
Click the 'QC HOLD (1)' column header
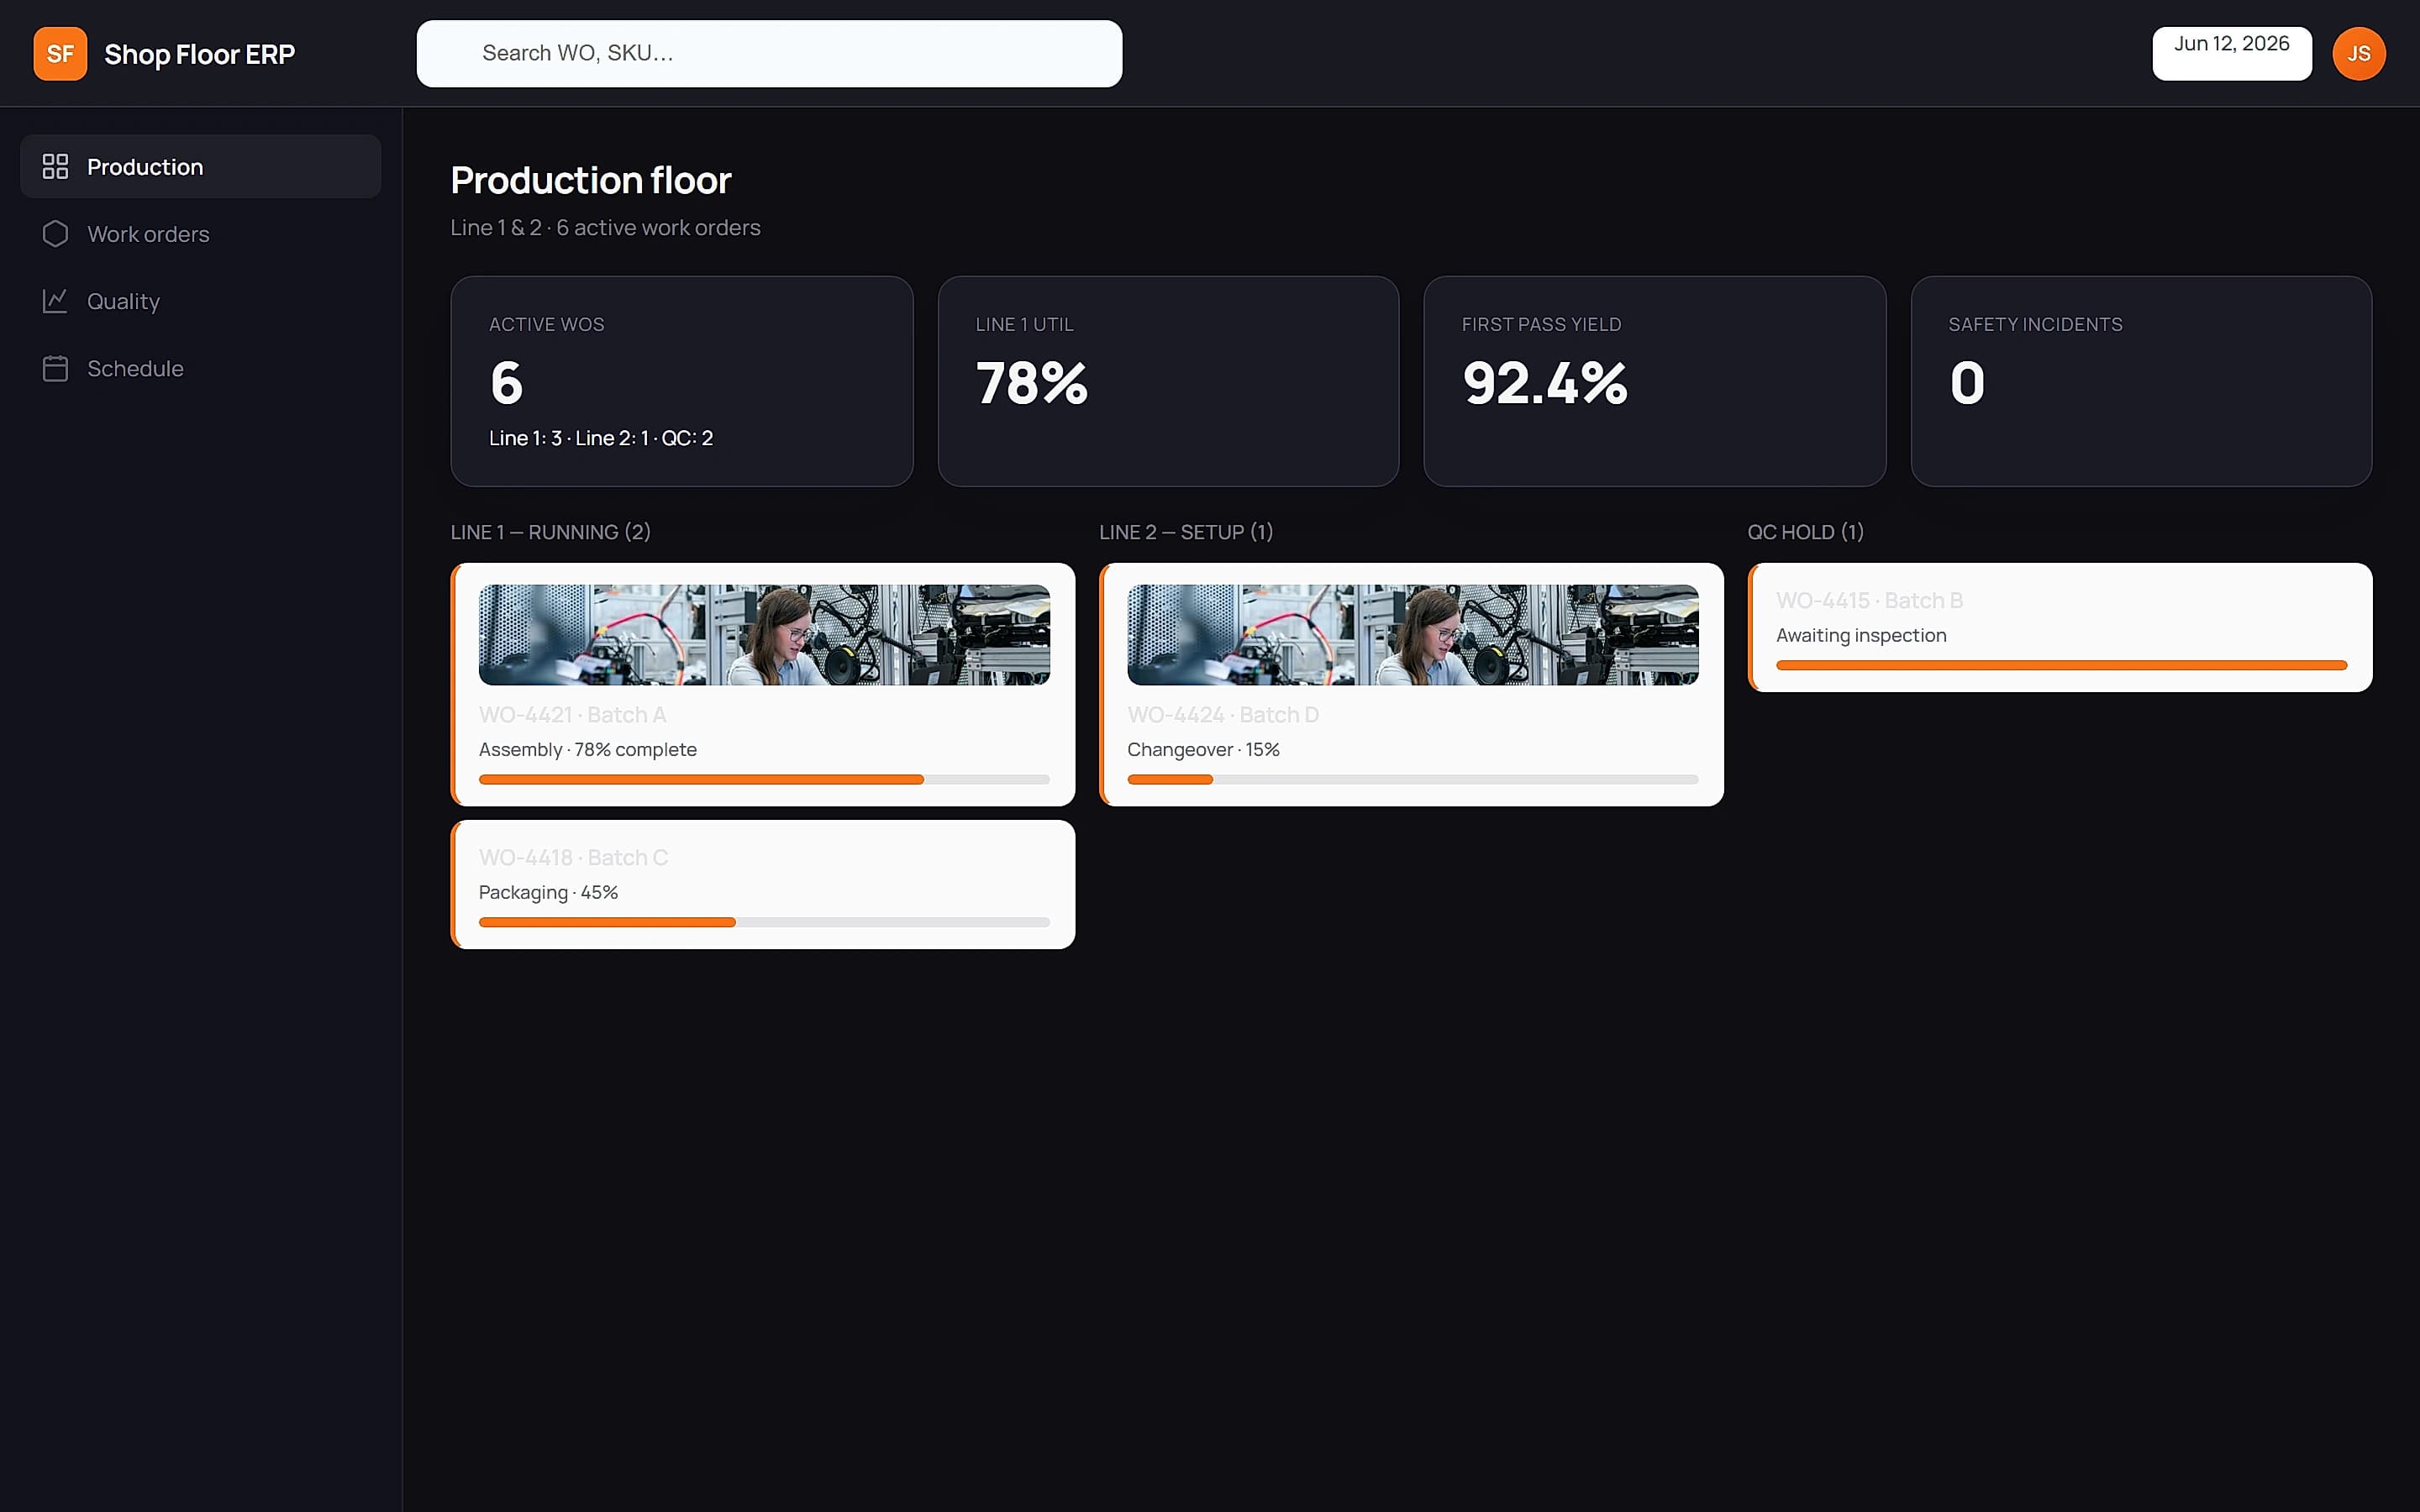click(1805, 532)
